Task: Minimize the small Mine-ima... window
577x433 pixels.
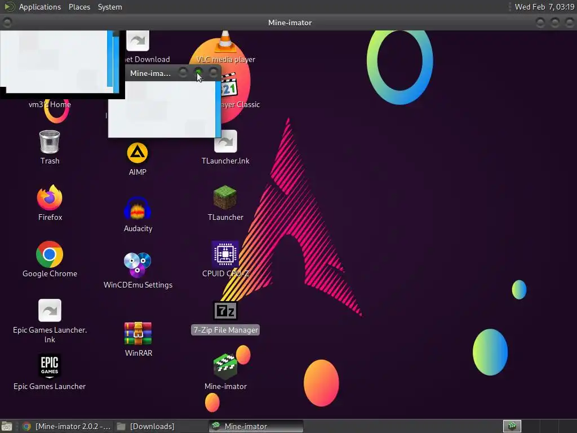Action: pyautogui.click(x=183, y=73)
